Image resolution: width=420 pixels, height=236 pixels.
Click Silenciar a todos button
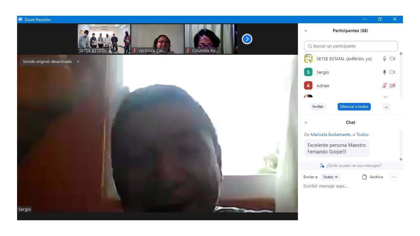[354, 107]
